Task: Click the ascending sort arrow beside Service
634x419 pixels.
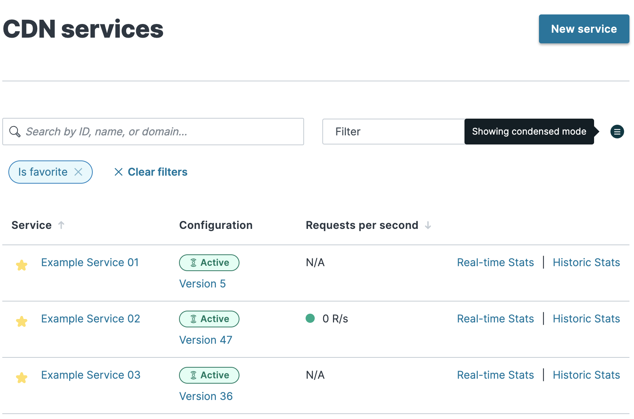Action: coord(61,225)
